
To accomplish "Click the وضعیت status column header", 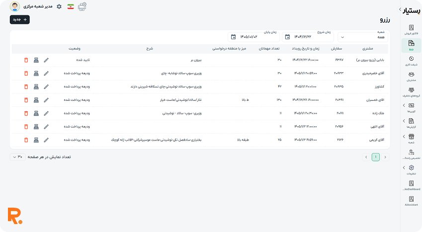I will (75, 49).
